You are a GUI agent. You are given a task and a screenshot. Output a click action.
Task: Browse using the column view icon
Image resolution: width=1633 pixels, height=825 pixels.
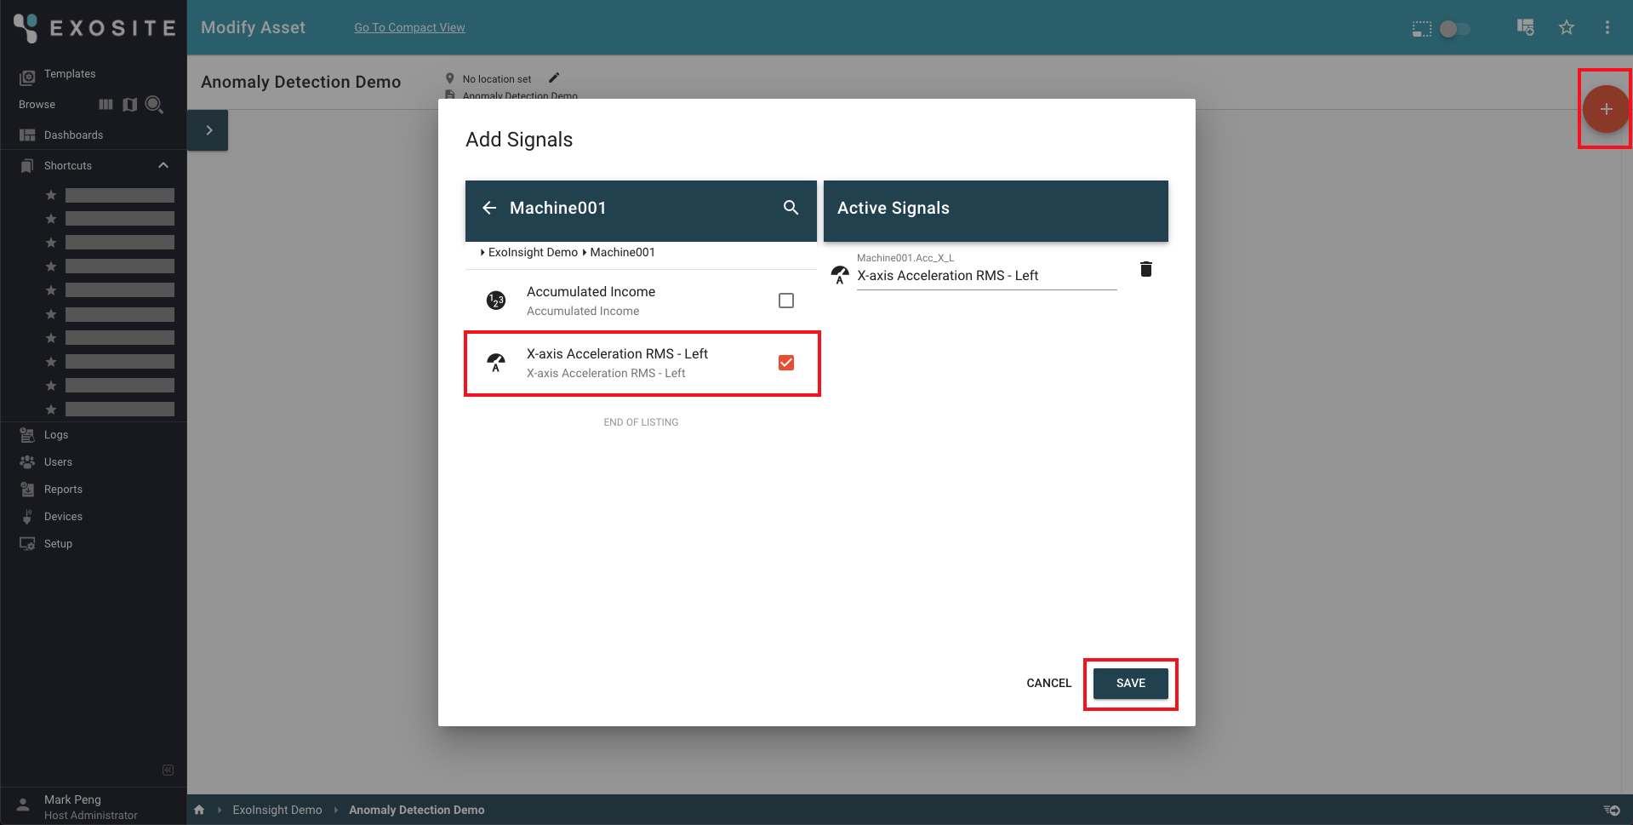click(106, 105)
